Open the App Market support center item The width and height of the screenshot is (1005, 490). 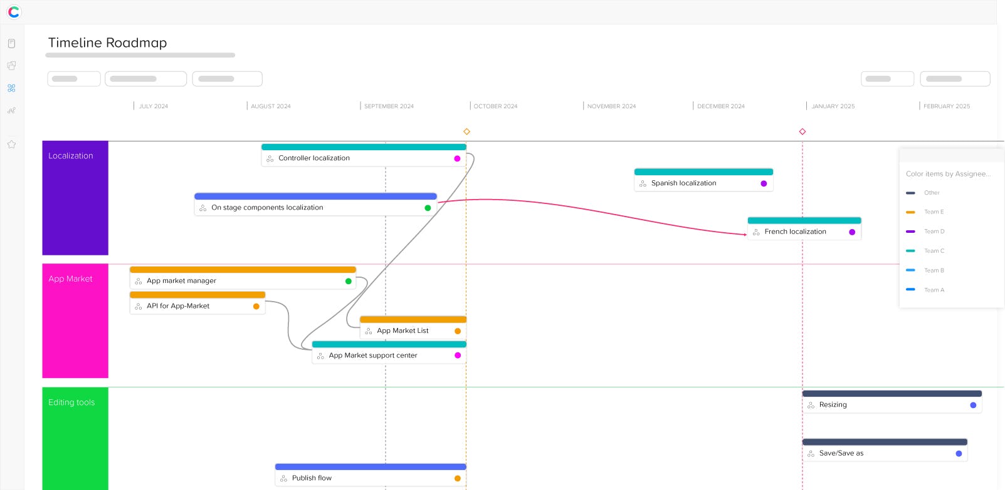pos(389,352)
